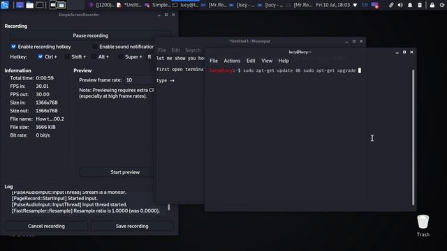Uncheck the Ctrl + hotkey modifier
The width and height of the screenshot is (447, 251).
tap(41, 56)
